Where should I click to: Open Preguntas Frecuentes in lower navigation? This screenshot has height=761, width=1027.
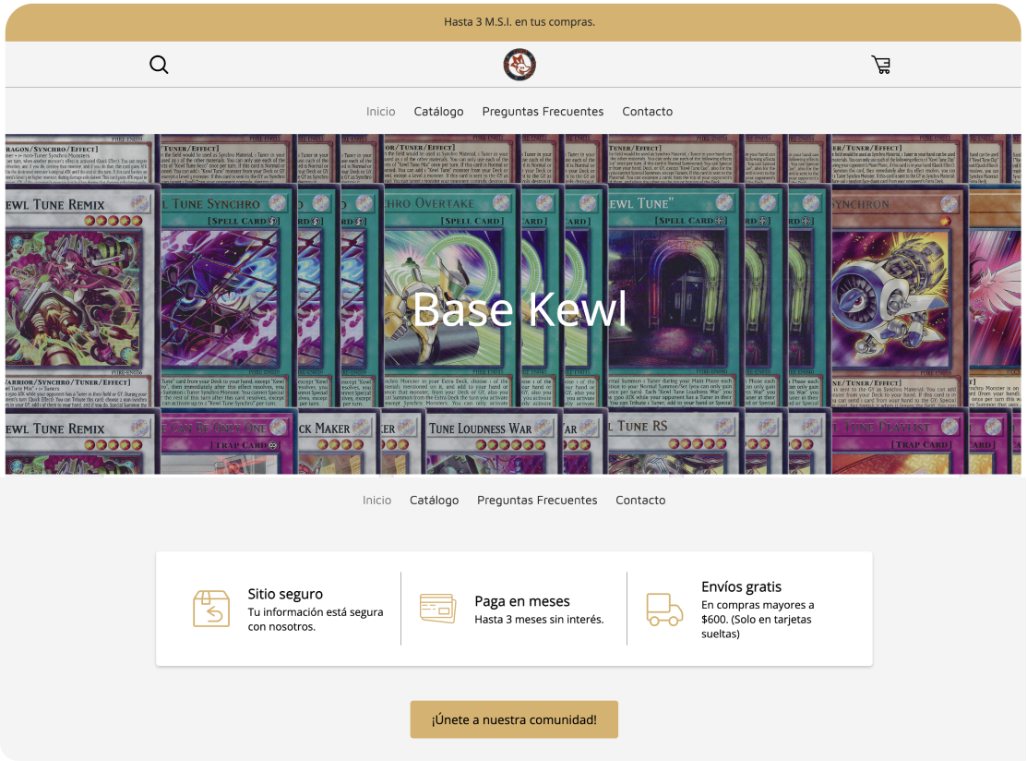(x=537, y=501)
